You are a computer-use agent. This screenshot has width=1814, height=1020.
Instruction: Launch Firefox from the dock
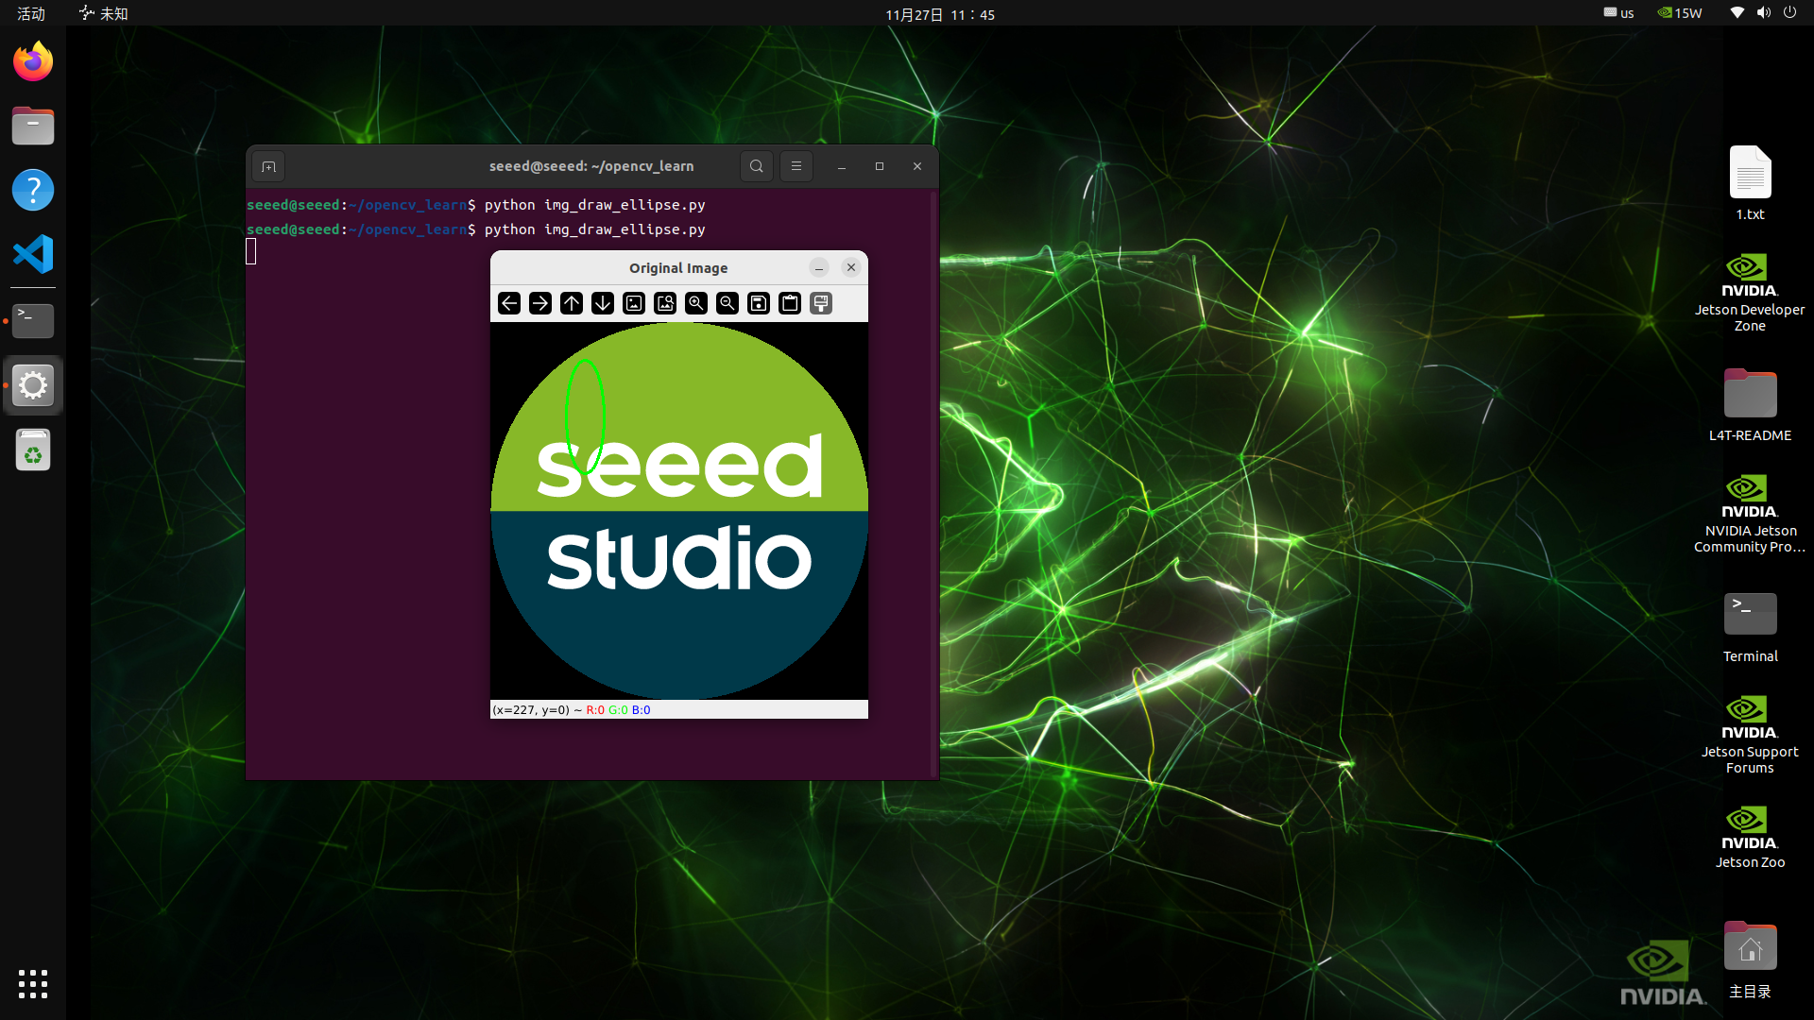(x=33, y=62)
